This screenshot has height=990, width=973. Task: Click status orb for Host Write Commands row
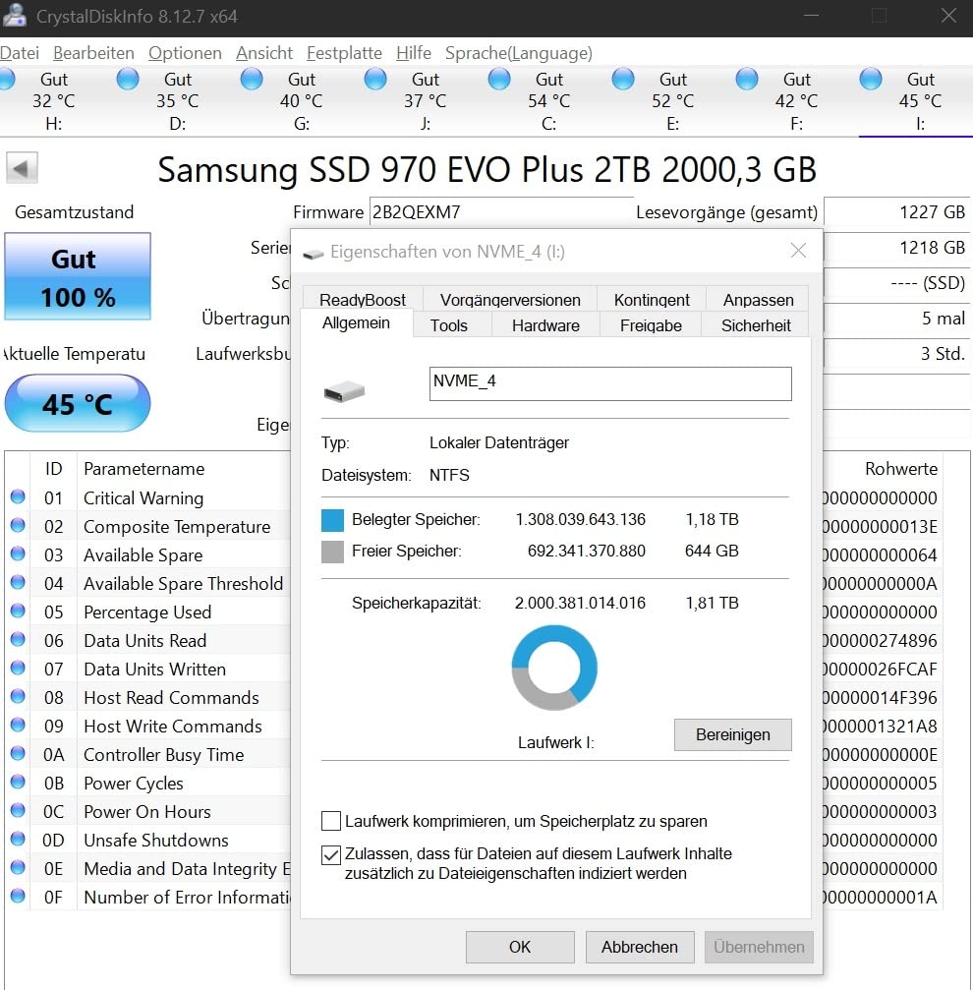point(18,725)
